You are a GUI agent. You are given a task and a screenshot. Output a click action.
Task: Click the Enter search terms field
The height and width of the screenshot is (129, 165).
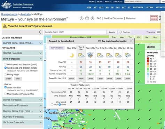click(142, 1)
